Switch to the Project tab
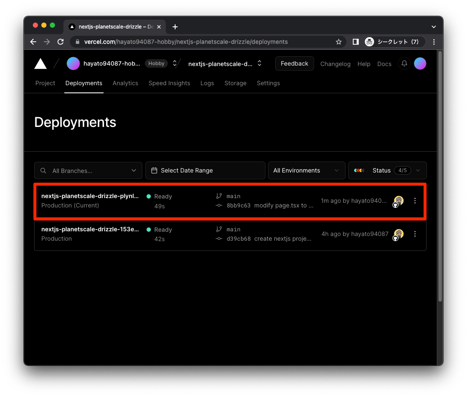 [45, 83]
